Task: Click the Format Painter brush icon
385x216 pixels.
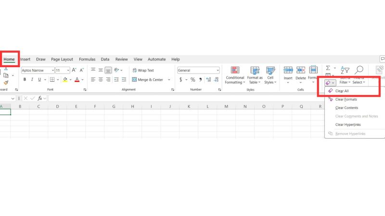Action: pos(6,83)
